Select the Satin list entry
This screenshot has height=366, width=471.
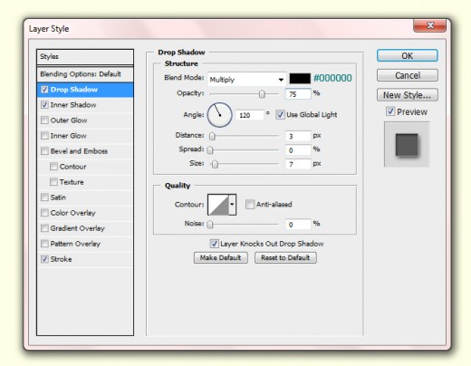click(x=85, y=197)
